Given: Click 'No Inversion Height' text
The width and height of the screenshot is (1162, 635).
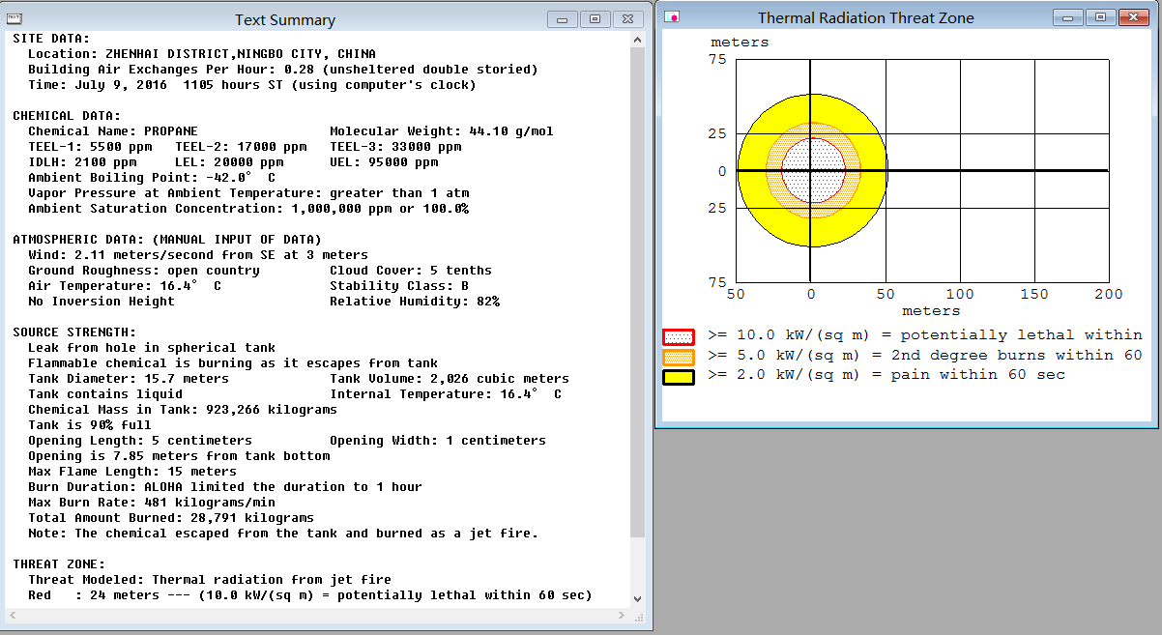Looking at the screenshot, I should point(102,302).
